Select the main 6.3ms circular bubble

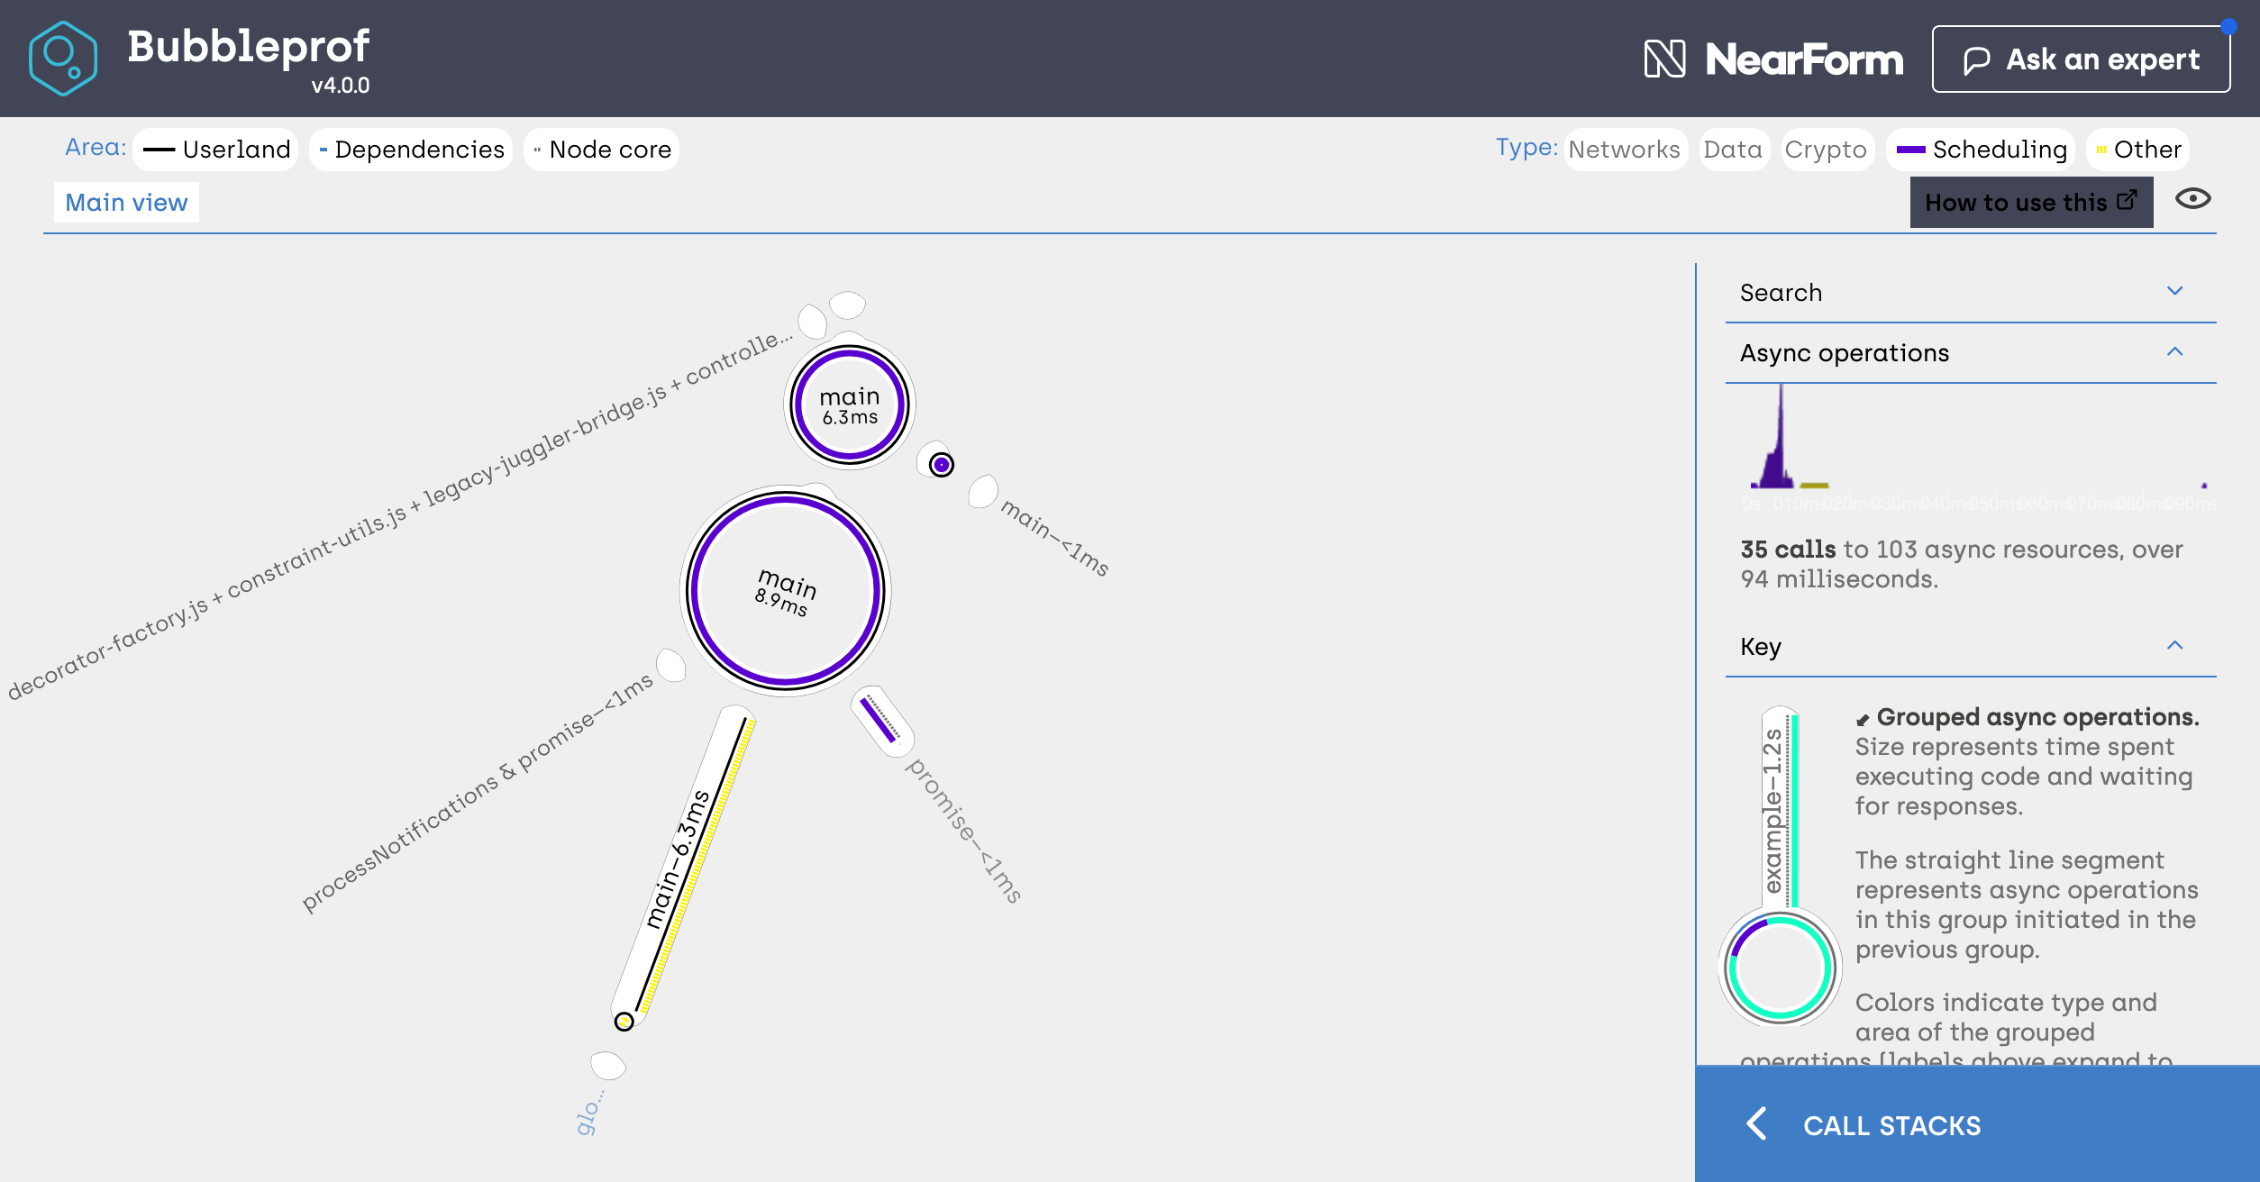pos(849,405)
